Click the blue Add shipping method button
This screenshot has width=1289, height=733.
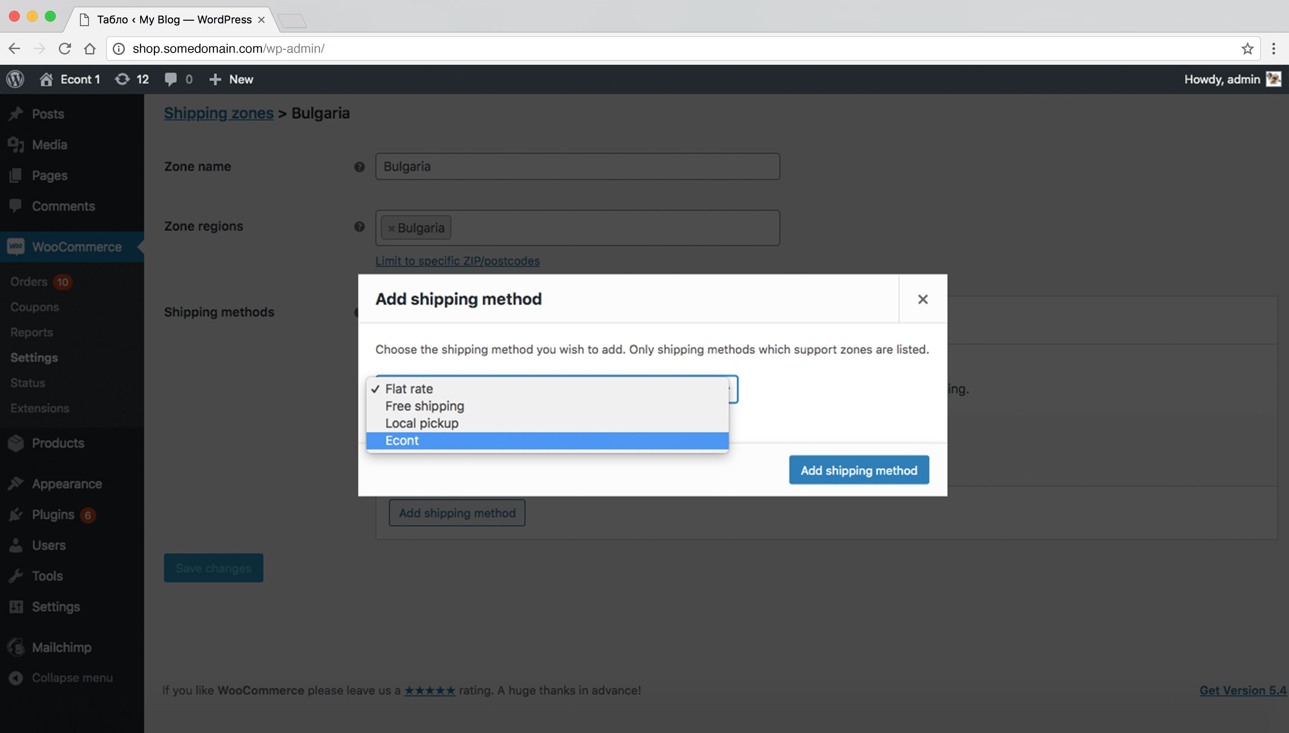click(859, 470)
